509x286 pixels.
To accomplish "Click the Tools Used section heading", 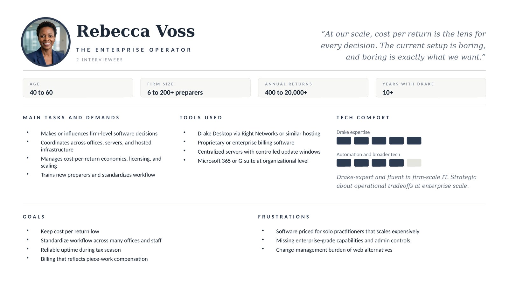I will pyautogui.click(x=201, y=118).
